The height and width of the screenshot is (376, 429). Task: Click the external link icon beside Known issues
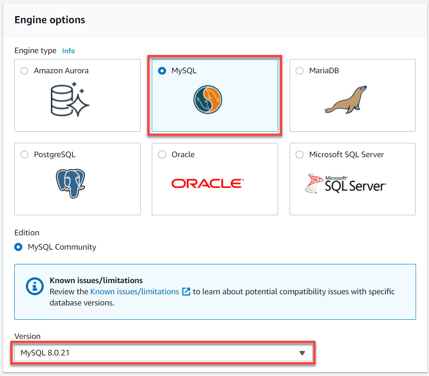[x=186, y=292]
